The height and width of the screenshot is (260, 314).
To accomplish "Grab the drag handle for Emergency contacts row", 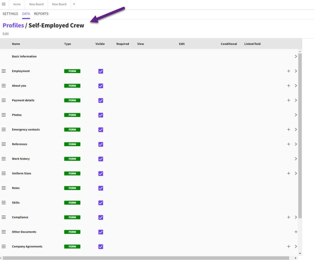I will tap(4, 129).
